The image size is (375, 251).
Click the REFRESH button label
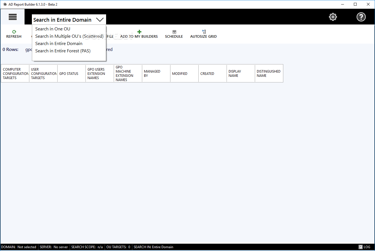pos(14,37)
